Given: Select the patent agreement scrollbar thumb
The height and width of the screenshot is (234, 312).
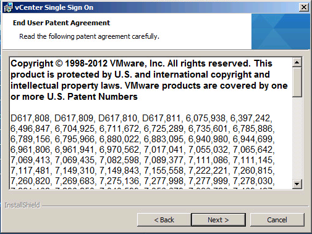Looking at the screenshot, I should [x=297, y=82].
